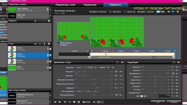Click the zoom value field showing 100
The image size is (187, 105).
(x=100, y=102)
